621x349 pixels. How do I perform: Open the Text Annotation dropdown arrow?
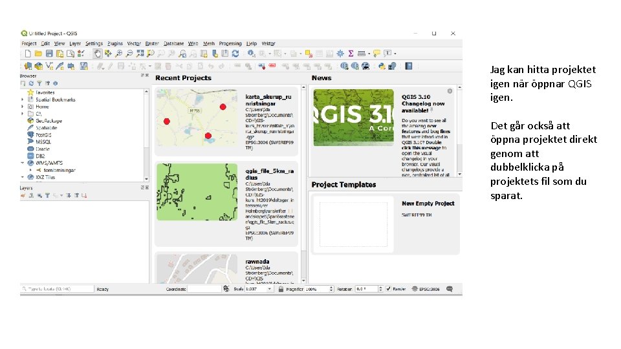pos(395,54)
